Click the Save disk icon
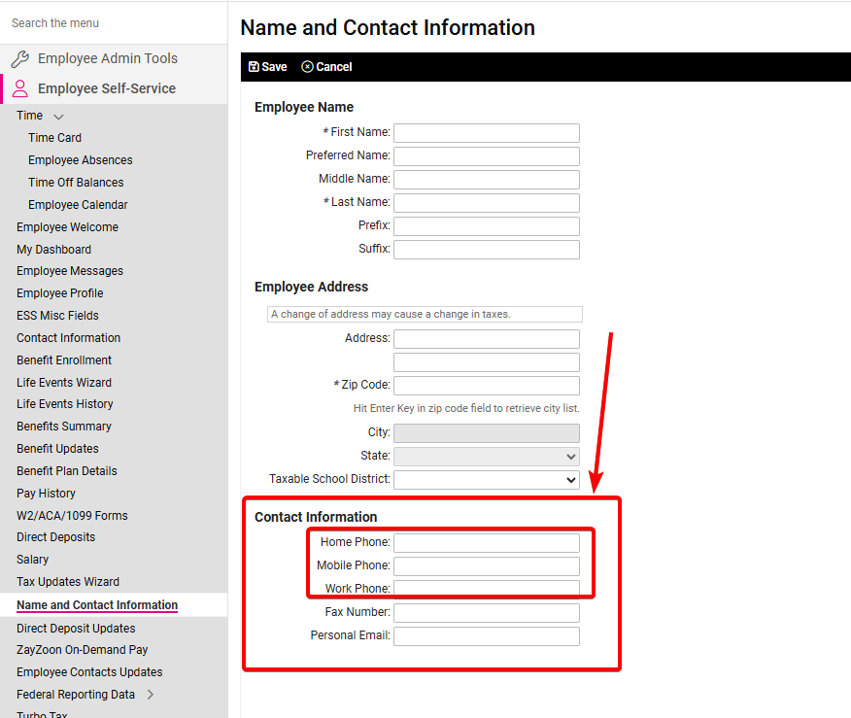851x718 pixels. coord(254,67)
